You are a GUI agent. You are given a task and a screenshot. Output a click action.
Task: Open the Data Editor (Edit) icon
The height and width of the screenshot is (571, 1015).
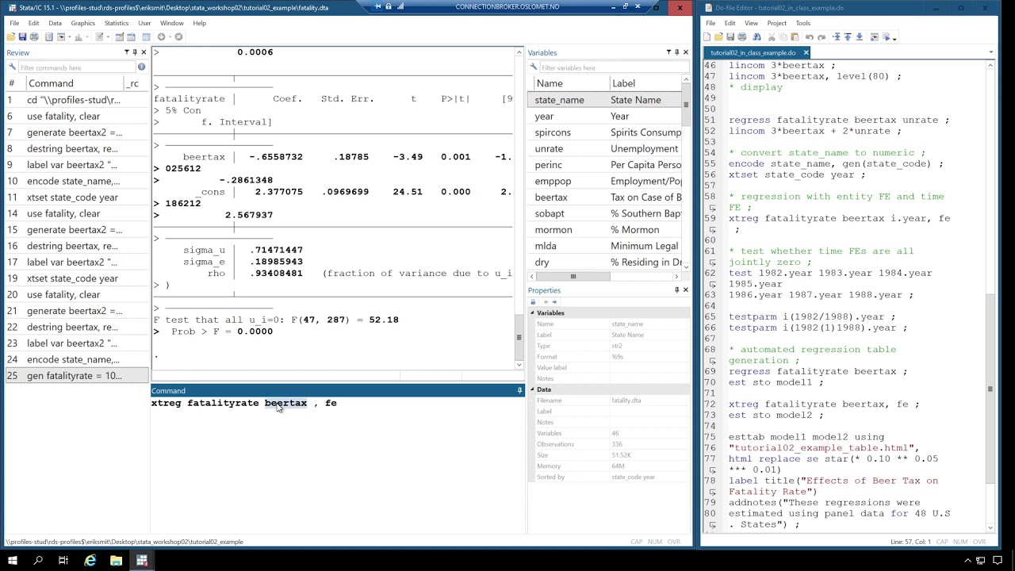pos(119,36)
